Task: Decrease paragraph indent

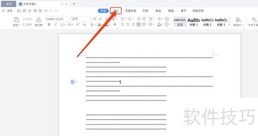Action: pyautogui.click(x=139, y=19)
